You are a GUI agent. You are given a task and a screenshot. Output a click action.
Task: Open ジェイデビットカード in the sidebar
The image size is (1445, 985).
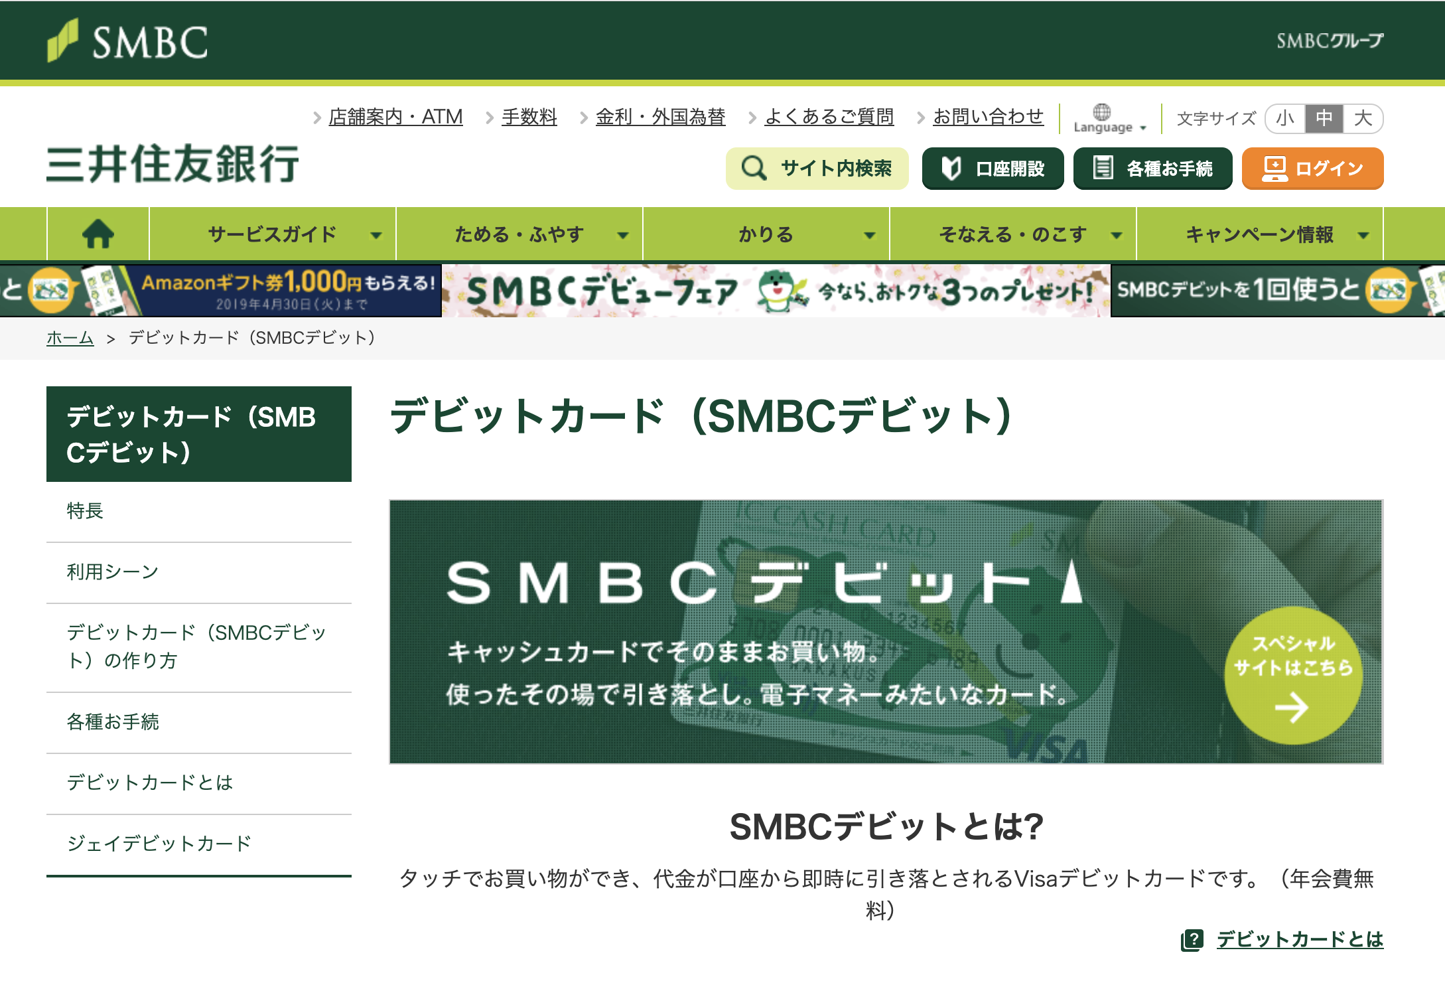pyautogui.click(x=199, y=844)
